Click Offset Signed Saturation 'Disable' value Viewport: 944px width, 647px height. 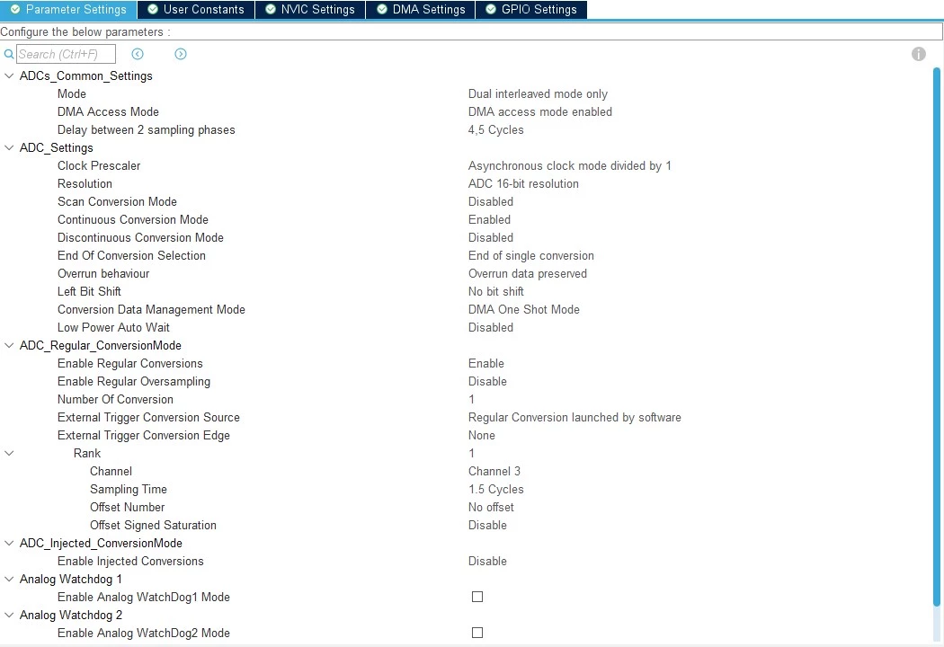[487, 526]
